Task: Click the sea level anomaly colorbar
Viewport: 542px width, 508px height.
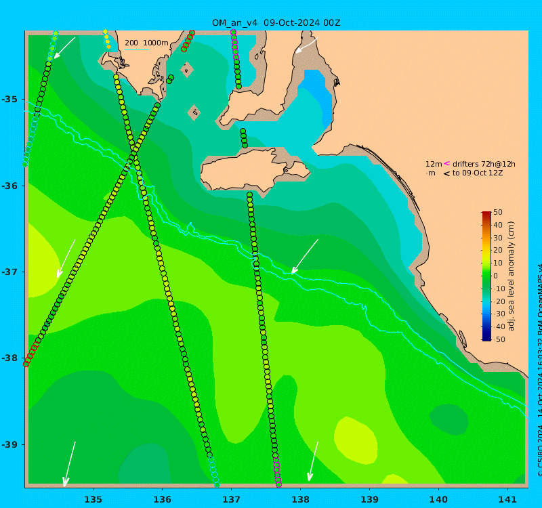Action: point(486,276)
